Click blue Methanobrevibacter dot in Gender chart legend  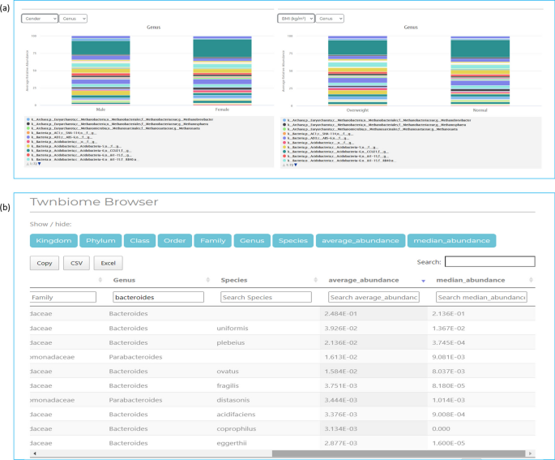[x=28, y=119]
